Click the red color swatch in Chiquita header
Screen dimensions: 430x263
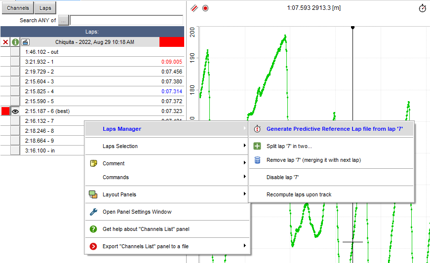click(x=172, y=42)
